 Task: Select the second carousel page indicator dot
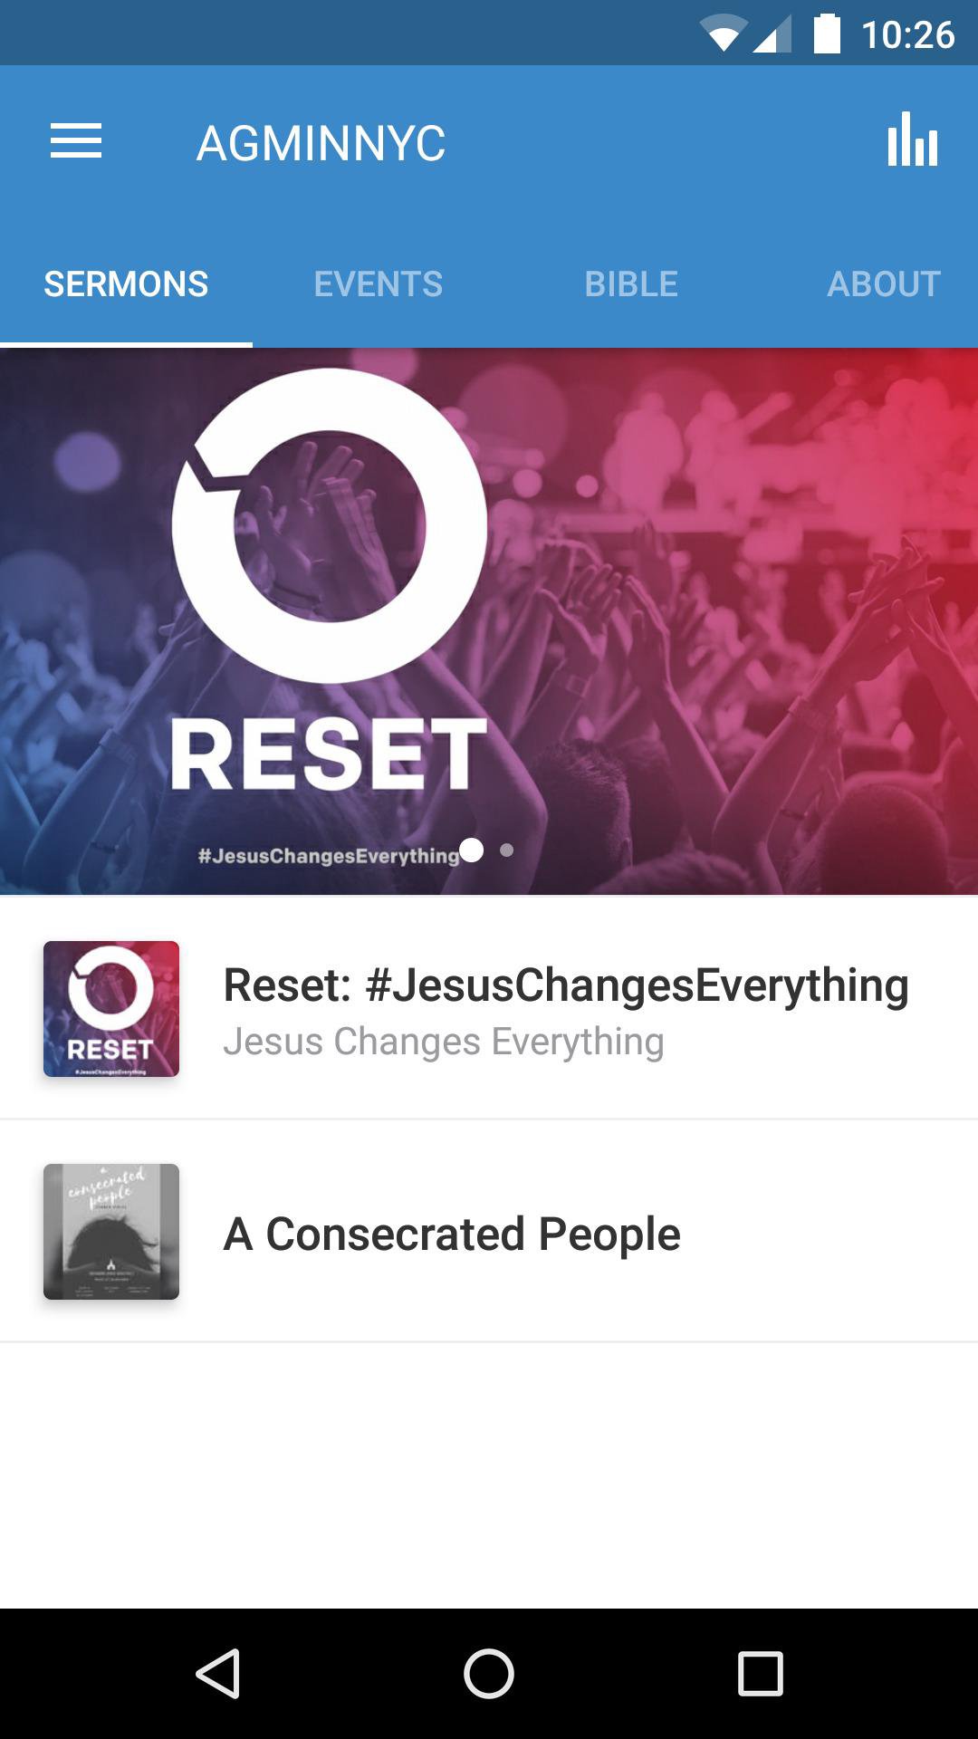coord(505,850)
